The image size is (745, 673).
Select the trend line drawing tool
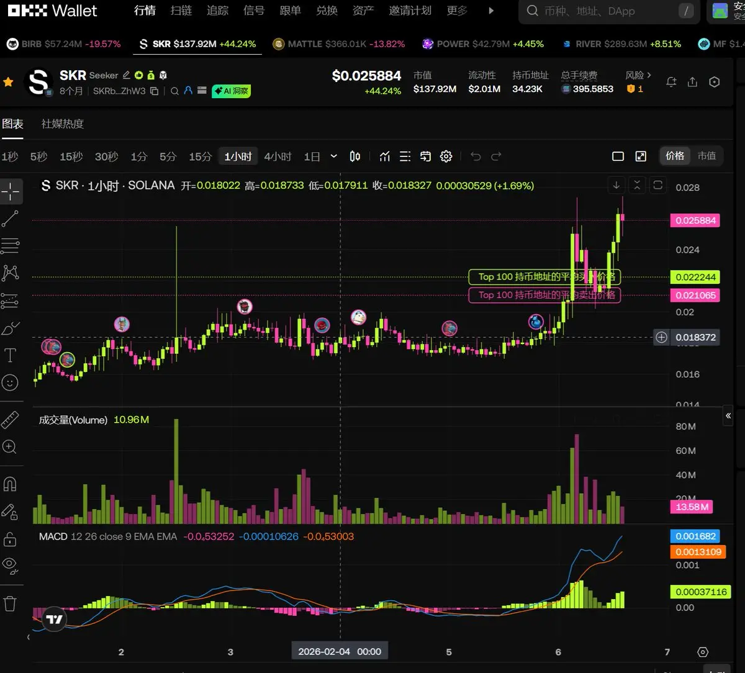pyautogui.click(x=10, y=219)
